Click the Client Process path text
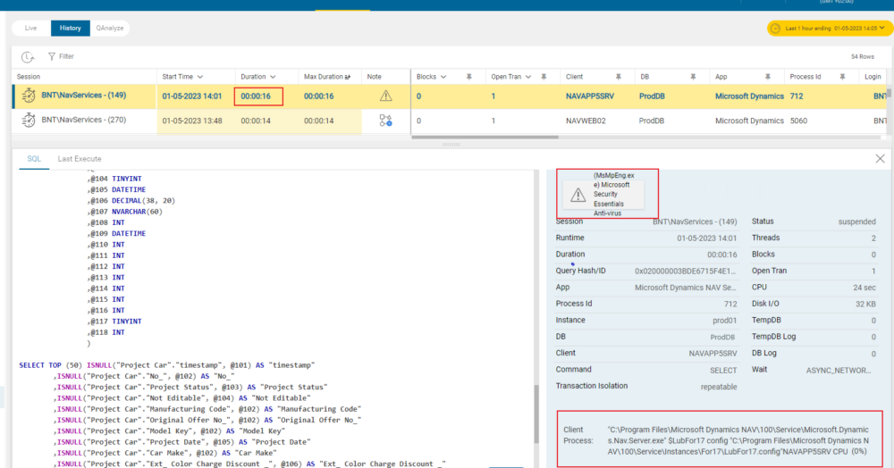 [x=738, y=440]
